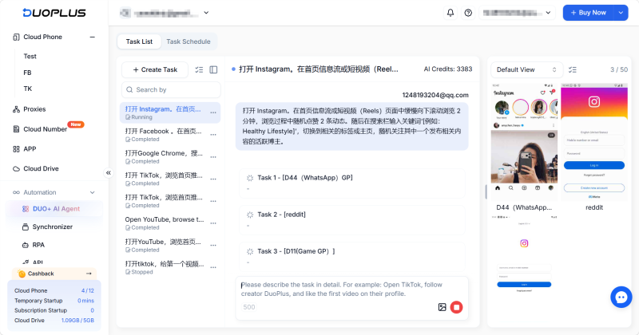The width and height of the screenshot is (639, 335).
Task: Expand the Automation section chevron
Action: (93, 192)
